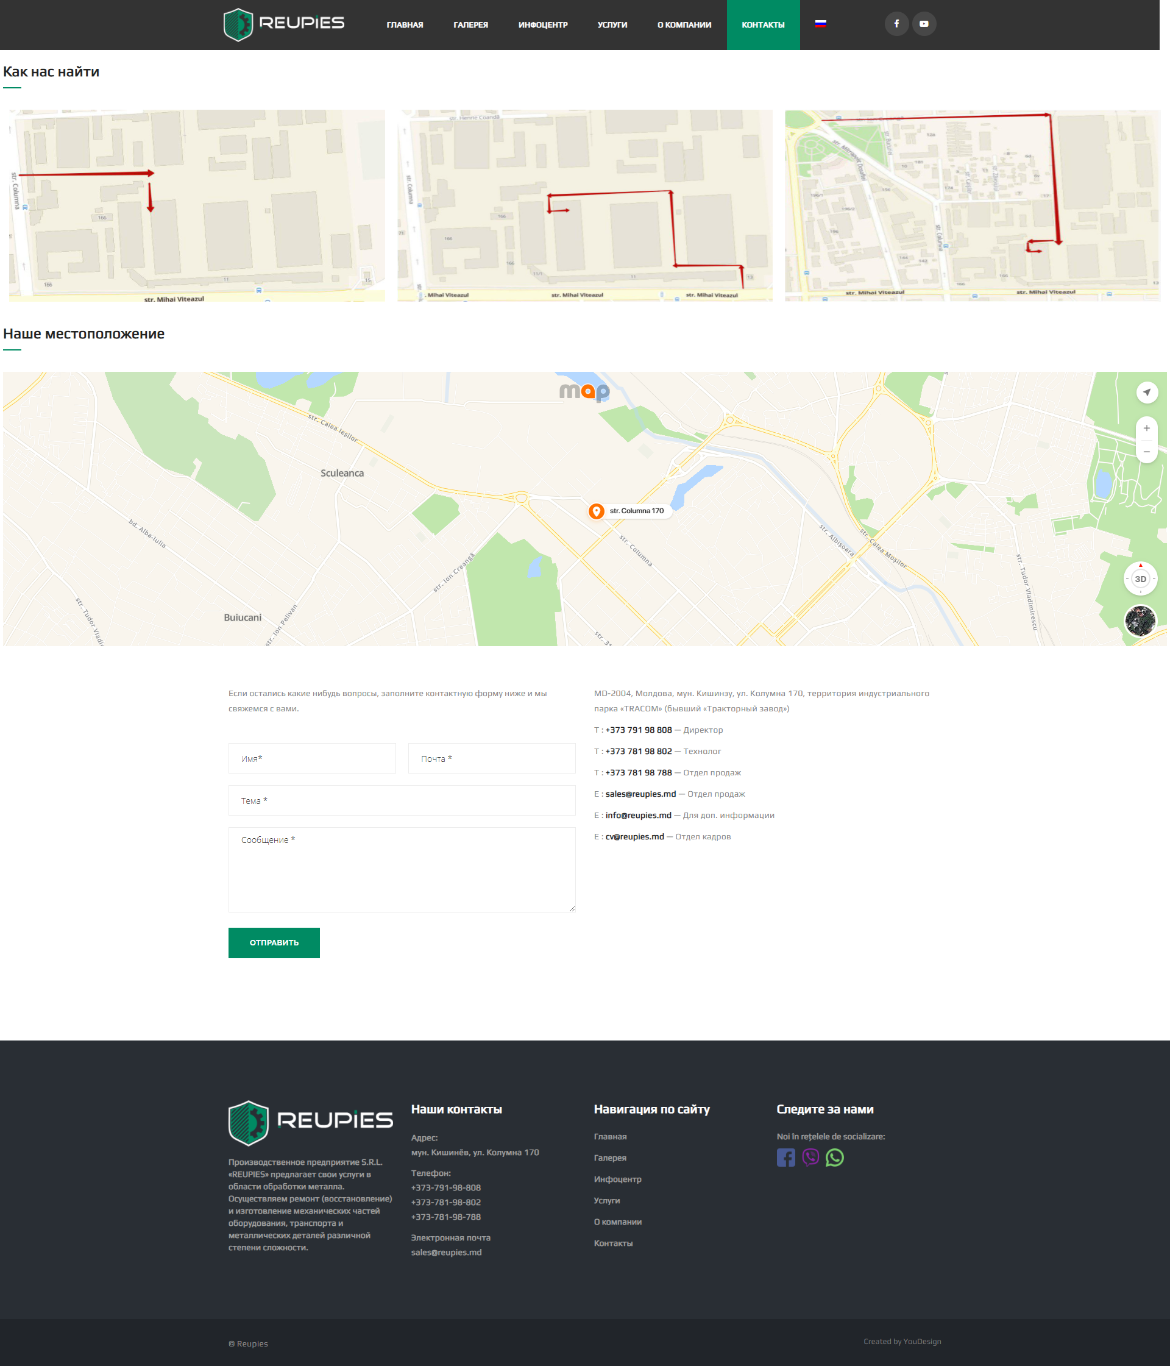Viewport: 1170px width, 1366px height.
Task: Switch to satellite imagery thumbnail
Action: click(x=1140, y=621)
